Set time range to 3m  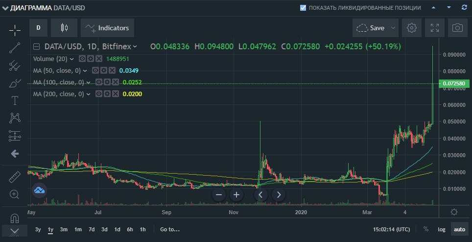point(64,229)
